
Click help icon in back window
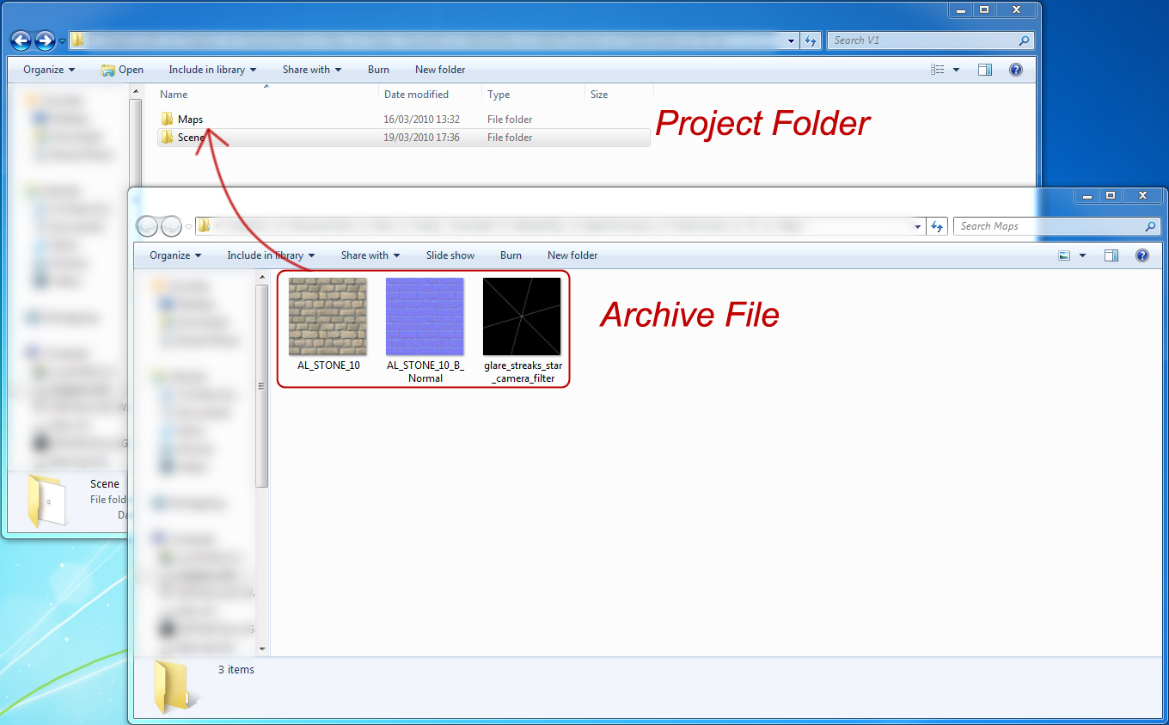[x=1016, y=70]
